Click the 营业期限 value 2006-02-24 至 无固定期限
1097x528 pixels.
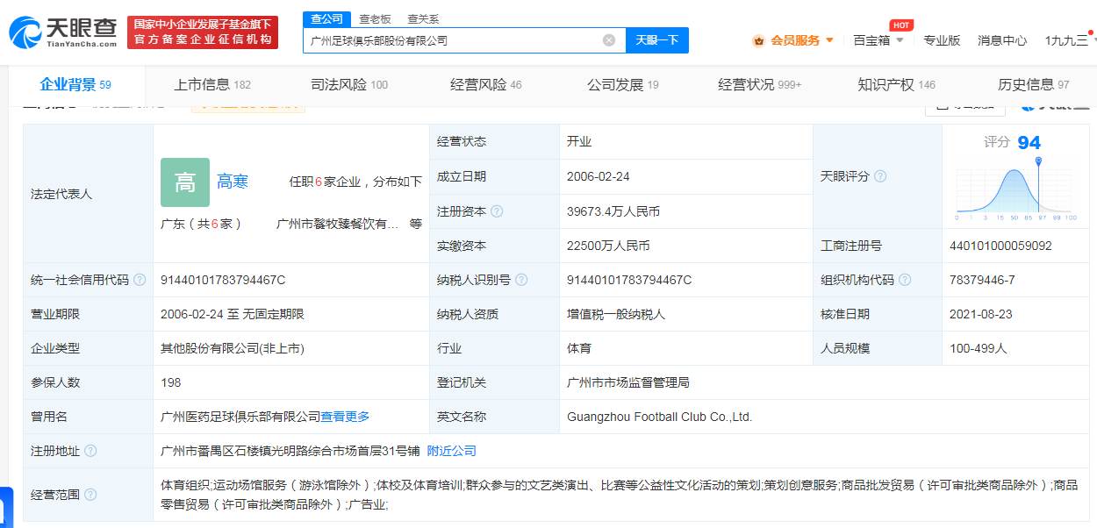point(233,314)
